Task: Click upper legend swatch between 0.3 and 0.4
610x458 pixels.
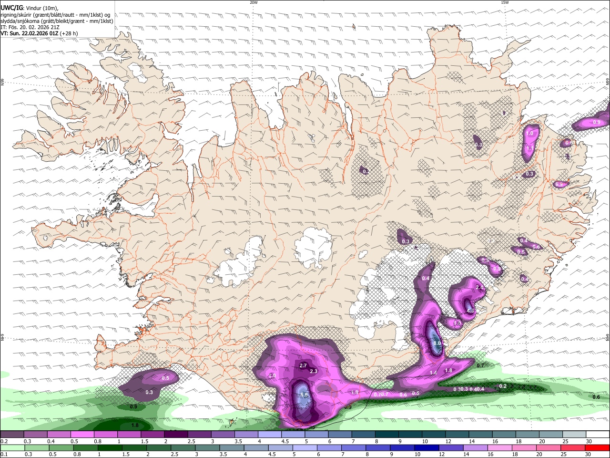Action: [x=35, y=435]
